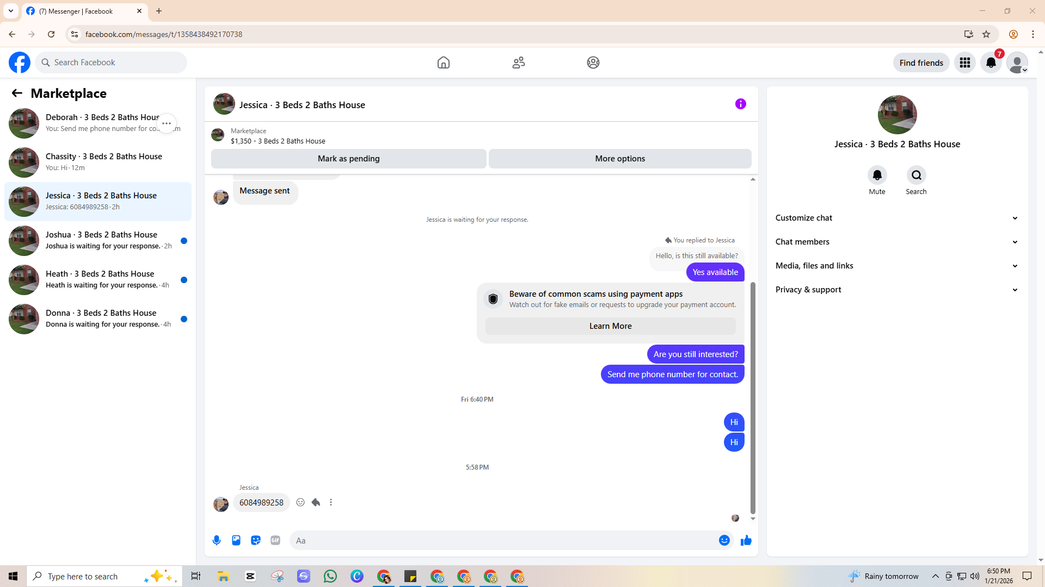This screenshot has height=587, width=1045.
Task: Click the voice clip microphone icon
Action: (x=217, y=540)
